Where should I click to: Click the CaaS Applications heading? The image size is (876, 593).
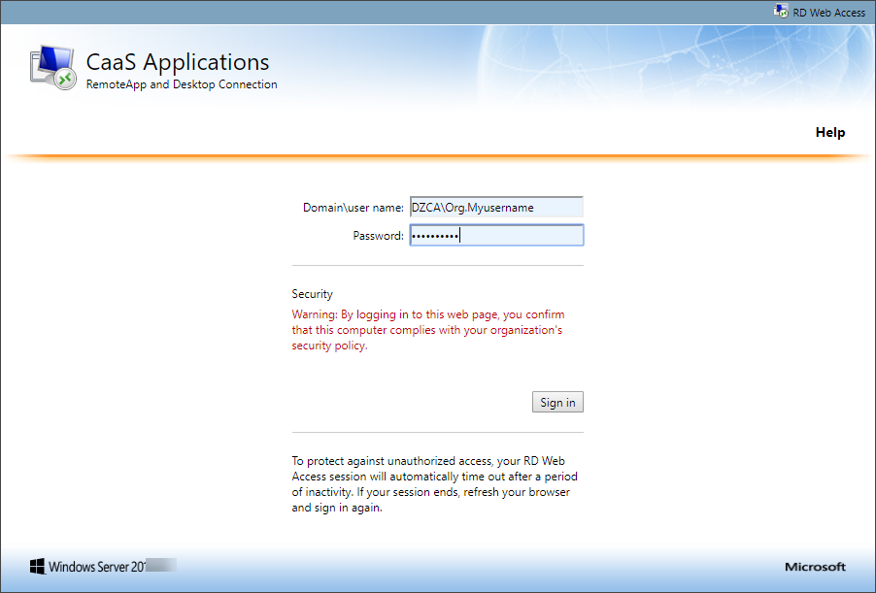178,62
